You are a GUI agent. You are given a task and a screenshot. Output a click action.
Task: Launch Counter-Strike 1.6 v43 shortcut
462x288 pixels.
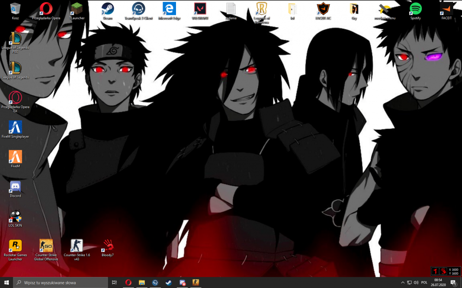tap(77, 250)
